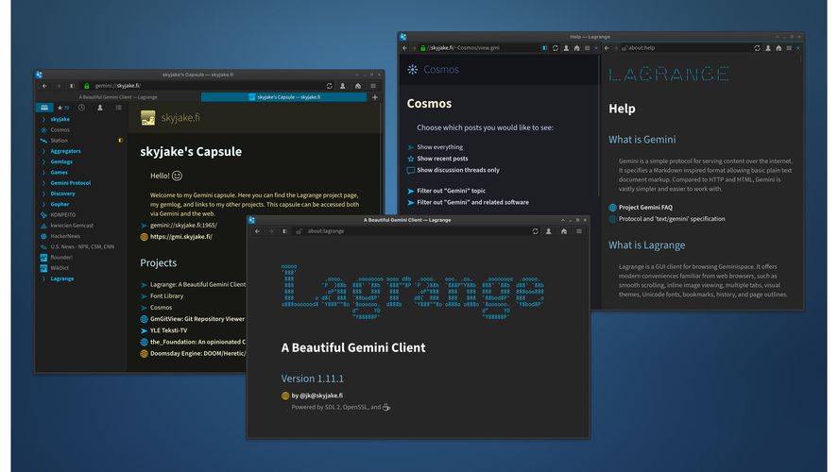Expand the Aggregators bookmark folder

click(x=65, y=151)
